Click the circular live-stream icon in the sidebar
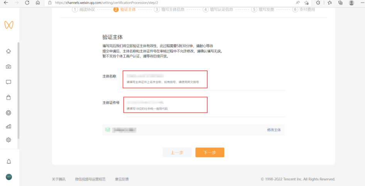Screen dimensions: 365x186 pos(8,113)
